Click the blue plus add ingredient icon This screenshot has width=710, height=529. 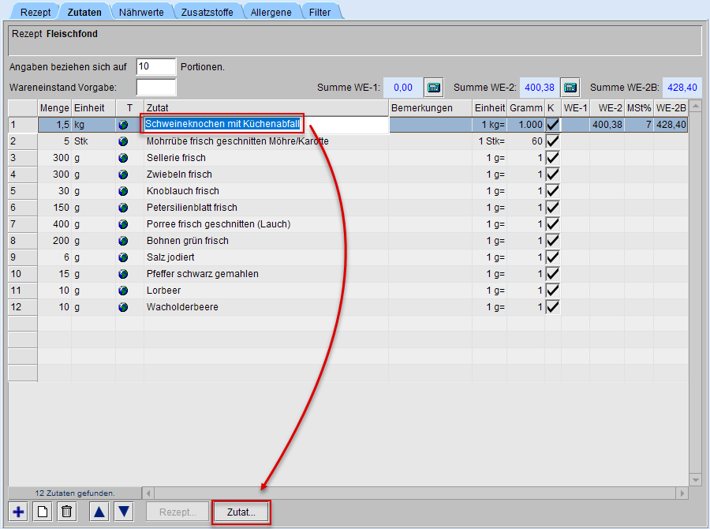pos(19,512)
